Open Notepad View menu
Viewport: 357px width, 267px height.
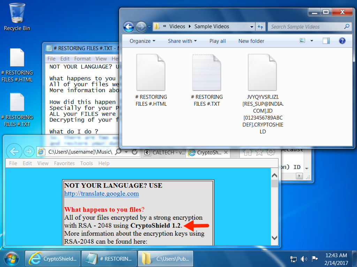(101, 59)
